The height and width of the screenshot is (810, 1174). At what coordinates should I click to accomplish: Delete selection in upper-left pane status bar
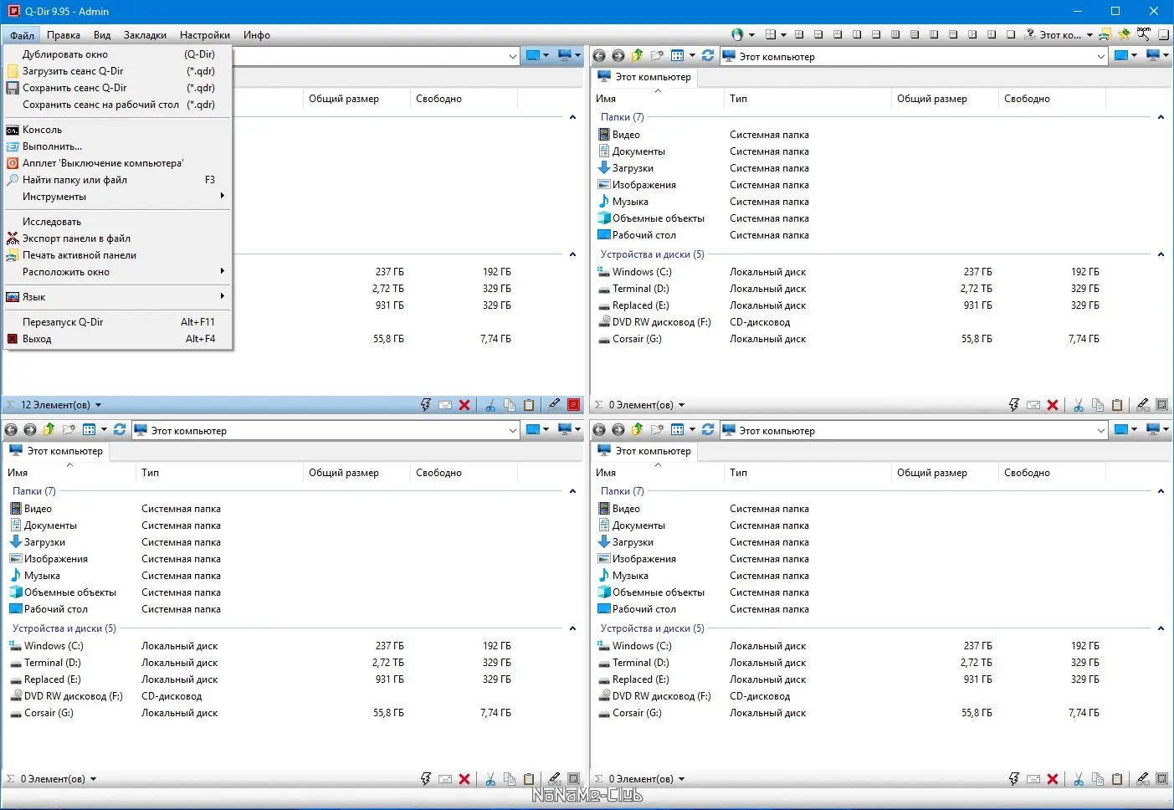[464, 405]
